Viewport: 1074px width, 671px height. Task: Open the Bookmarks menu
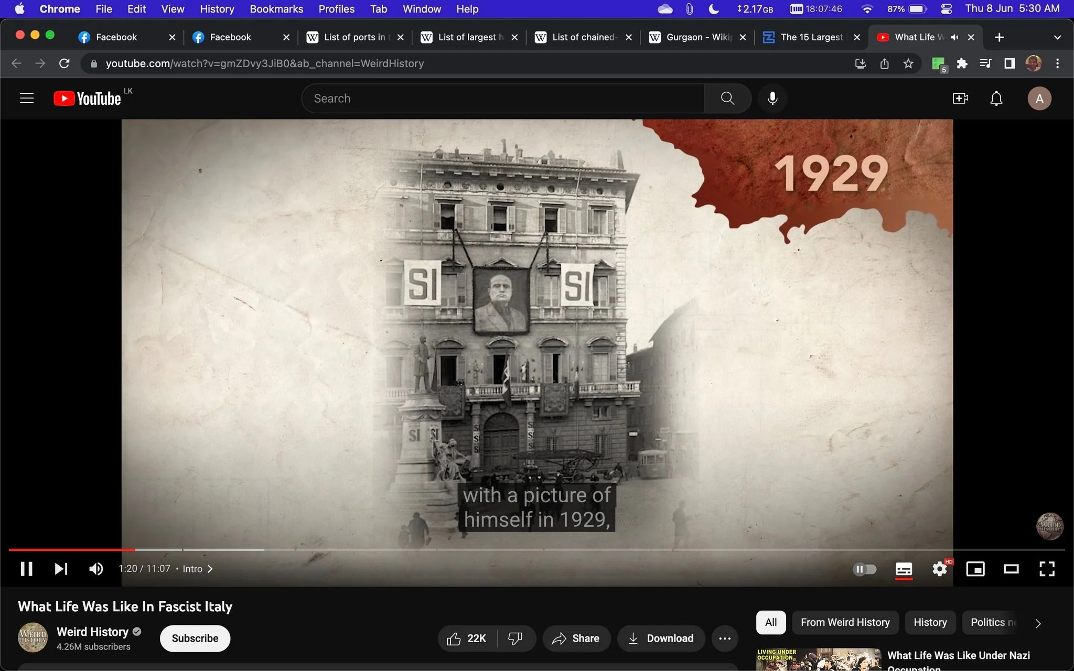[x=276, y=9]
